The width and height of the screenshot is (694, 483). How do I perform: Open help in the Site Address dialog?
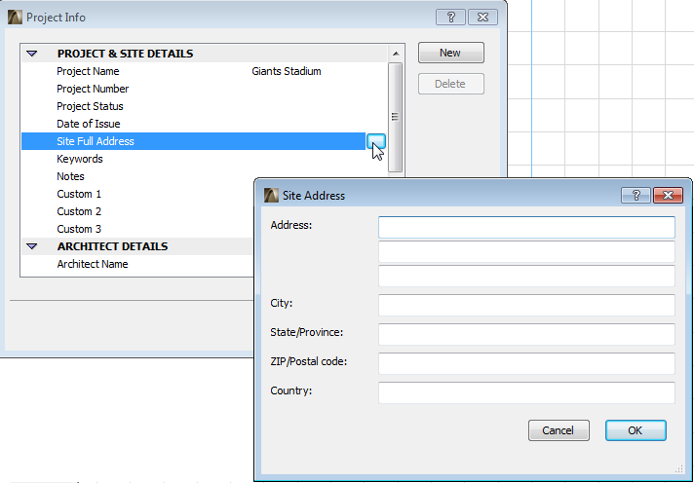click(636, 195)
